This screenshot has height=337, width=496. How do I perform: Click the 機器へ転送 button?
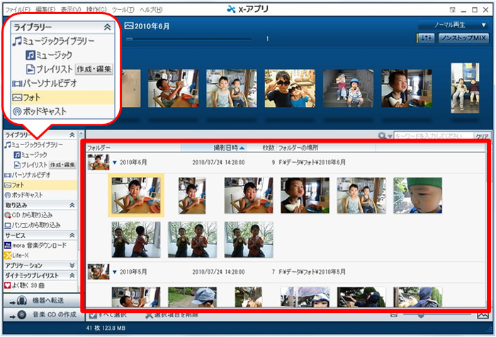(42, 301)
